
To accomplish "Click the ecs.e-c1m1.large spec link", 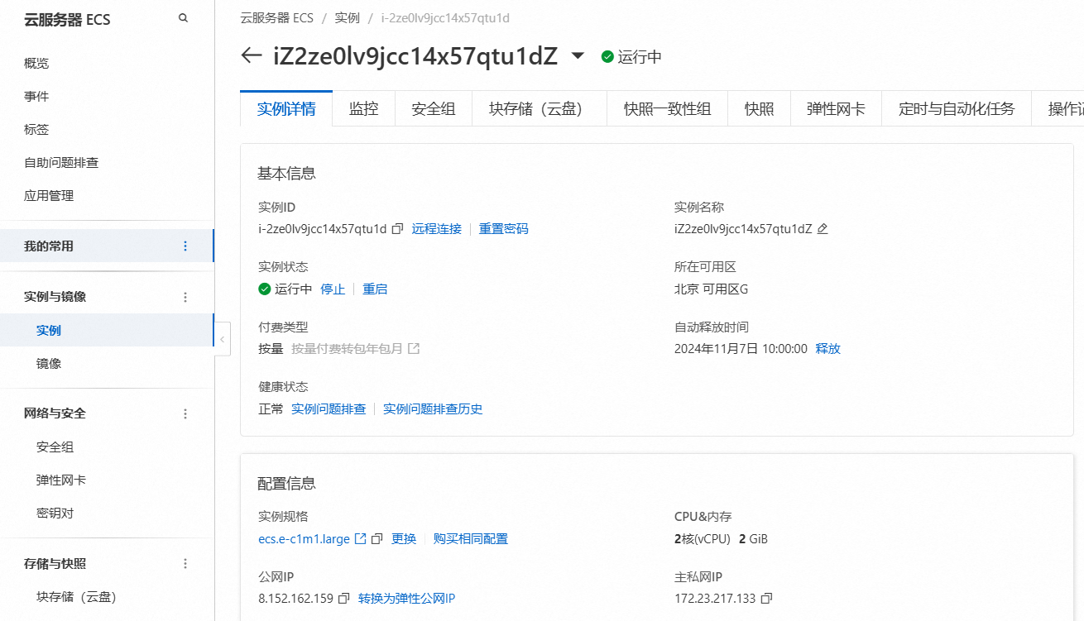I will pyautogui.click(x=305, y=539).
